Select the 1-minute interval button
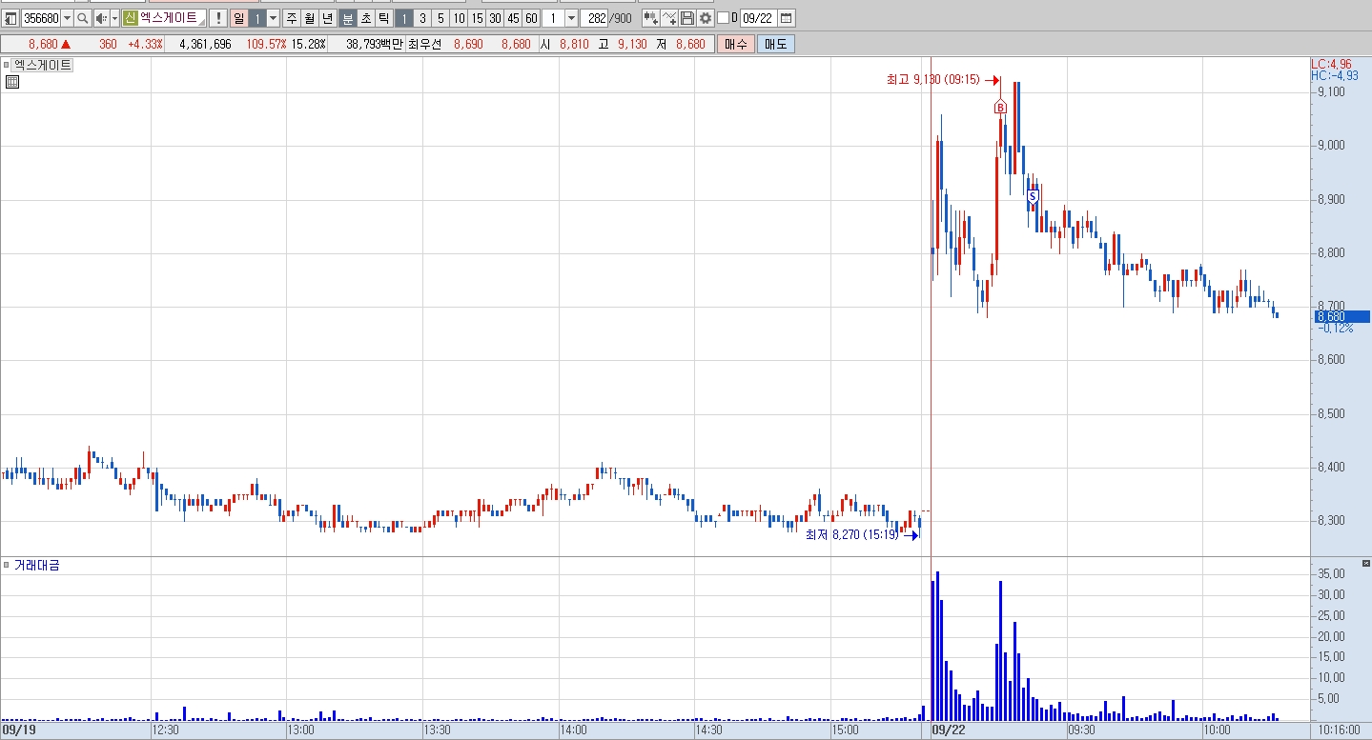Image resolution: width=1372 pixels, height=740 pixels. click(x=404, y=18)
